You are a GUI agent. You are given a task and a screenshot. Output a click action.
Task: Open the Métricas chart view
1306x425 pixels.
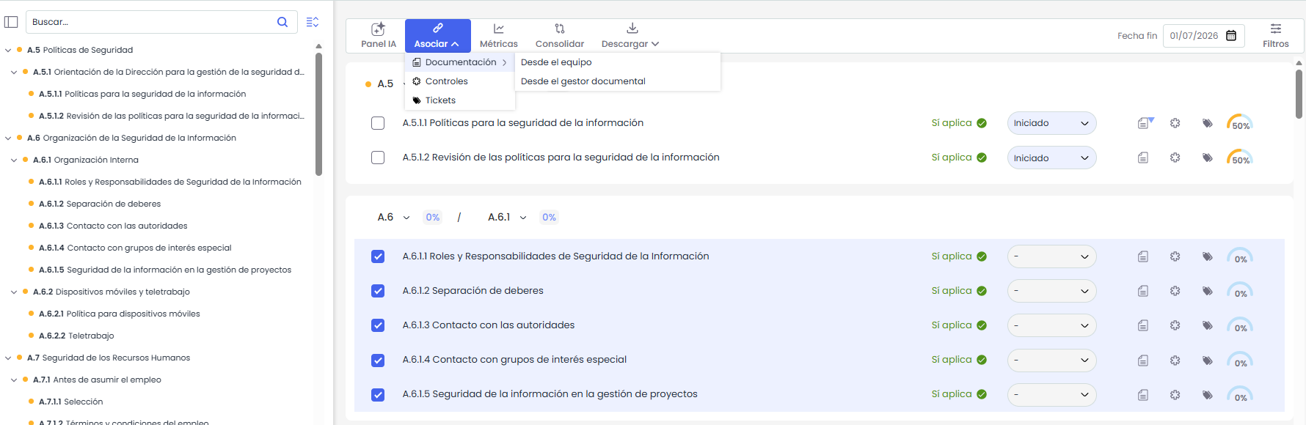click(x=498, y=35)
